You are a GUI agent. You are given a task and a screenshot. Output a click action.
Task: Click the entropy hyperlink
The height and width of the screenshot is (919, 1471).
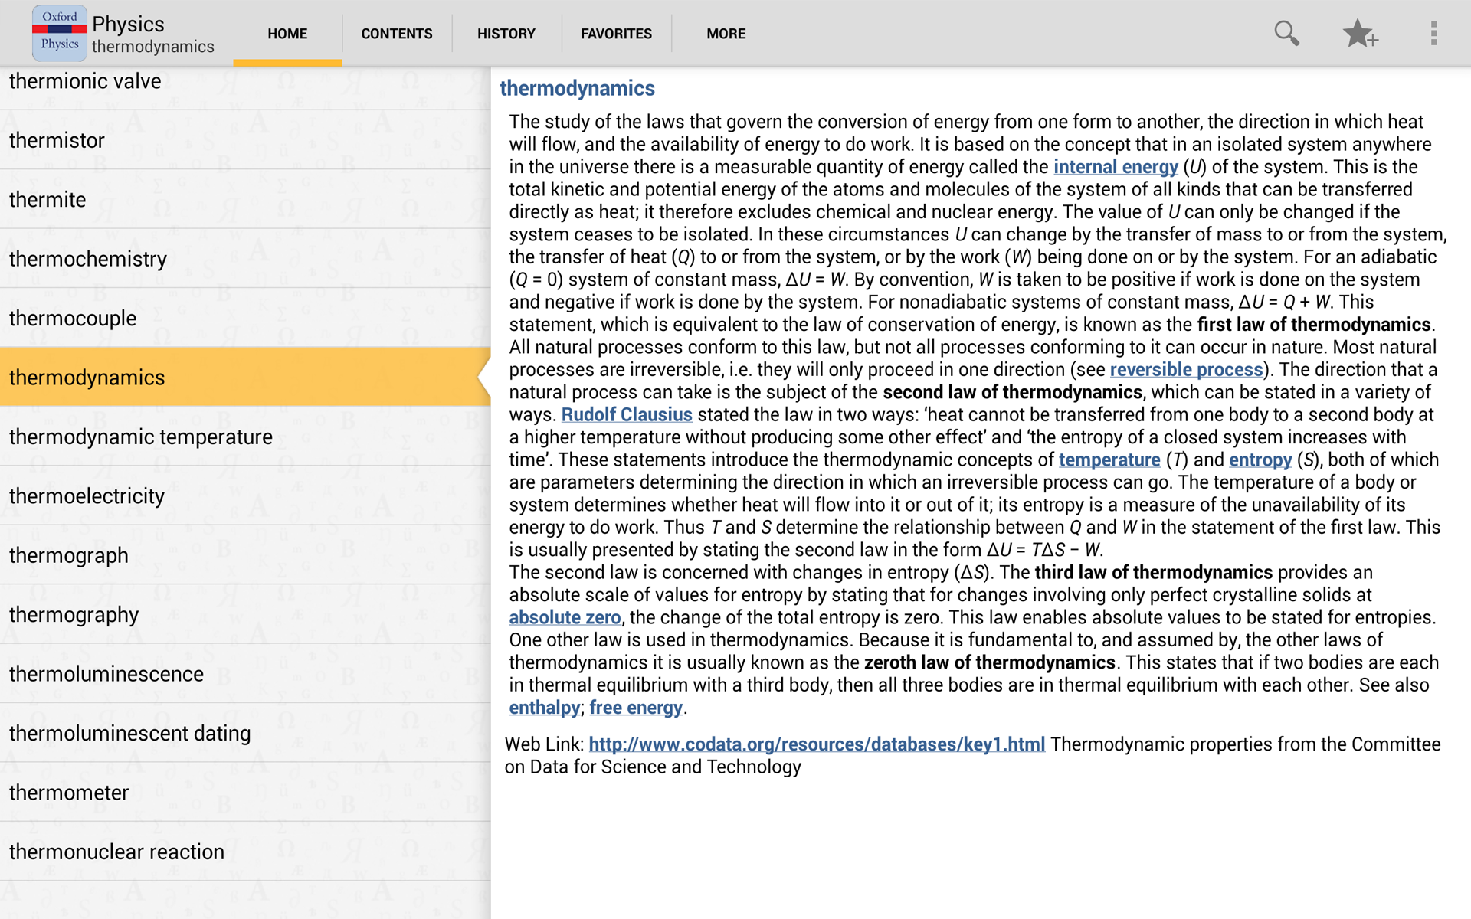click(x=1260, y=459)
